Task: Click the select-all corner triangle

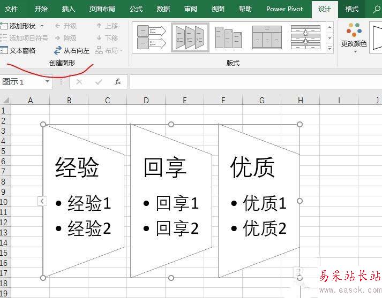Action: click(5, 100)
